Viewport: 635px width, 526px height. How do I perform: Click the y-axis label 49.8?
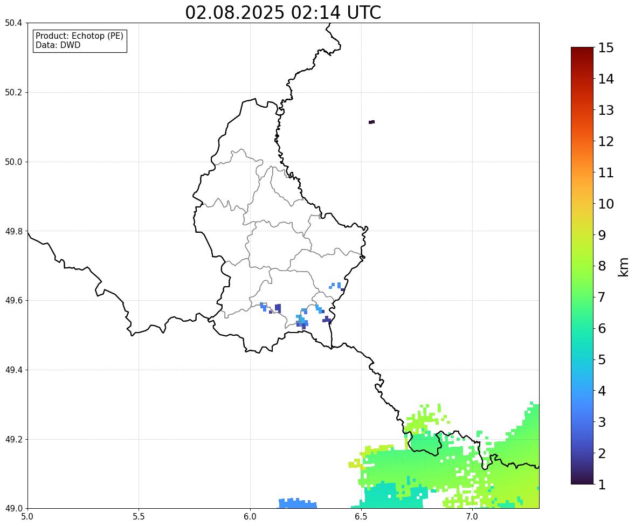click(13, 231)
